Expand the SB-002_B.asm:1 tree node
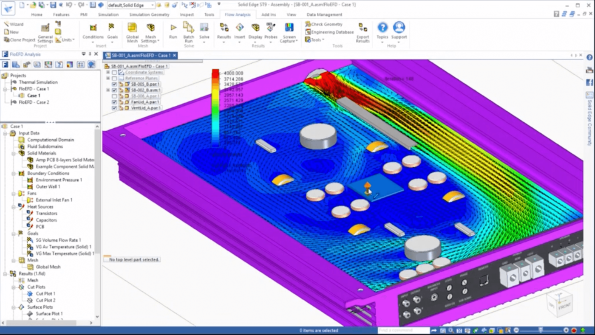The width and height of the screenshot is (595, 335). (x=108, y=90)
